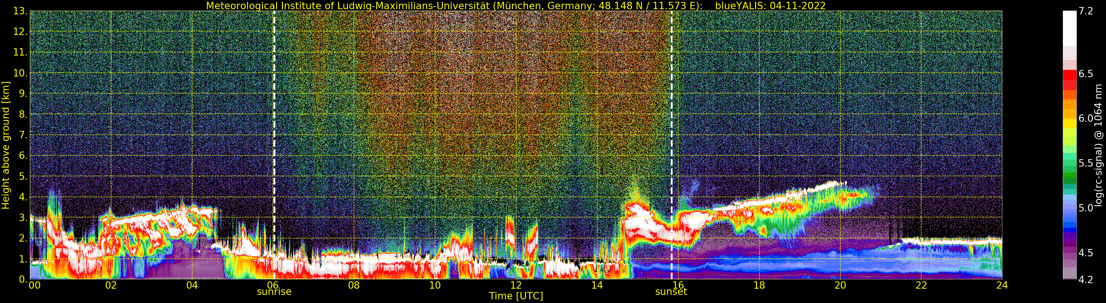Click the dashed white sunset marker line
Image resolution: width=1106 pixels, height=303 pixels.
tap(671, 145)
